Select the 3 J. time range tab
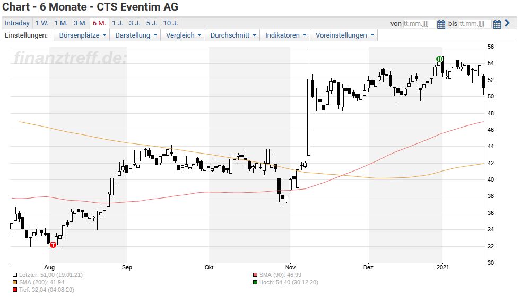Screen dimensions: 521x297 tap(135, 23)
